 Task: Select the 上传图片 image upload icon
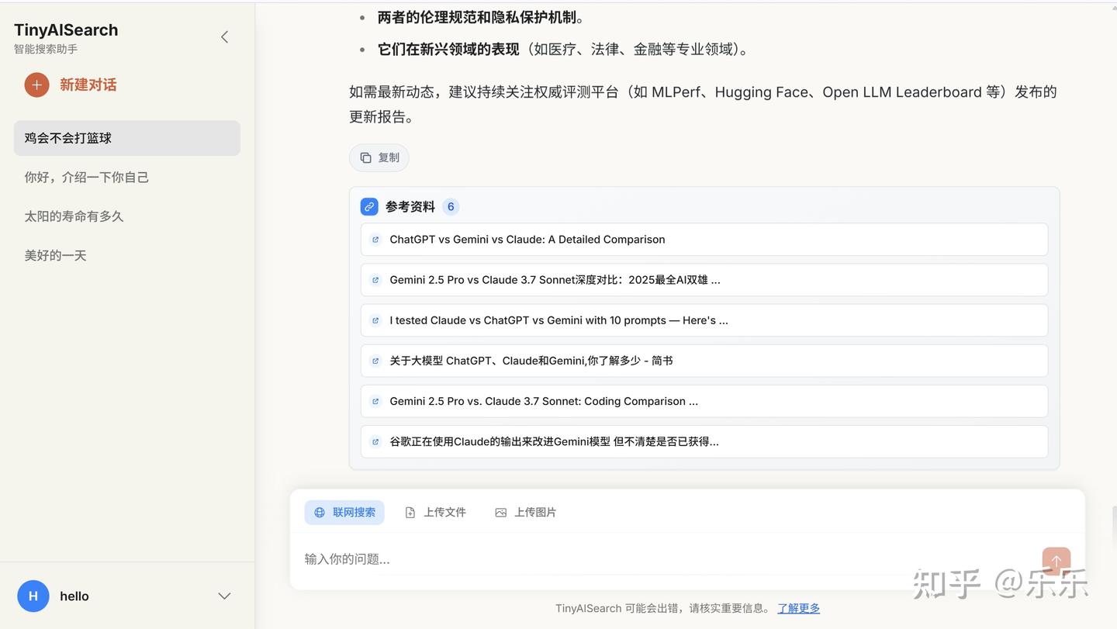tap(500, 512)
